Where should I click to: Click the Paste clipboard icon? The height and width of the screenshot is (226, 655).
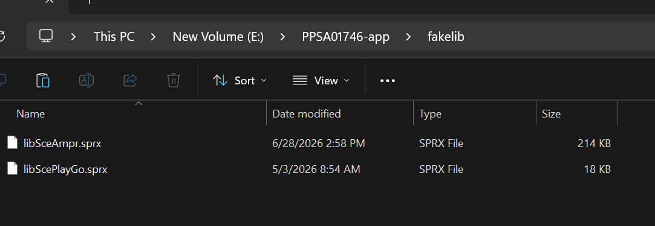point(43,80)
